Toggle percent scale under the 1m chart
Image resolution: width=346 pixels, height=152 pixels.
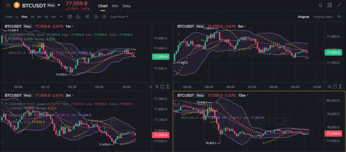click(x=157, y=87)
